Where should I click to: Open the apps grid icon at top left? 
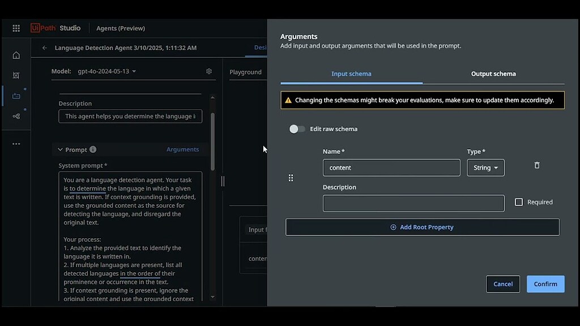click(x=16, y=28)
